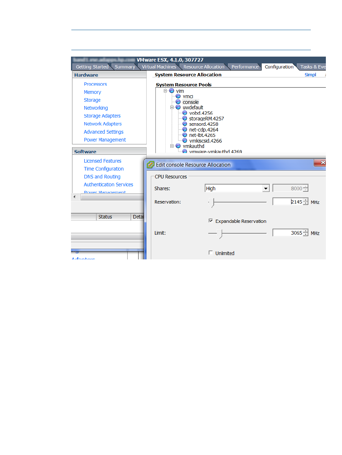Screen dimensions: 342x455
Task: Click the uwdefault pool icon
Action: (178, 107)
